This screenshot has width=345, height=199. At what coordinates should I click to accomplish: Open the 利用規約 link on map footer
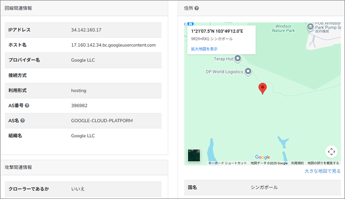[x=297, y=163]
